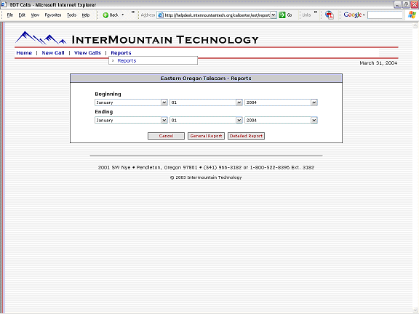The height and width of the screenshot is (314, 419).
Task: Open the Ending day dropdown
Action: click(239, 121)
